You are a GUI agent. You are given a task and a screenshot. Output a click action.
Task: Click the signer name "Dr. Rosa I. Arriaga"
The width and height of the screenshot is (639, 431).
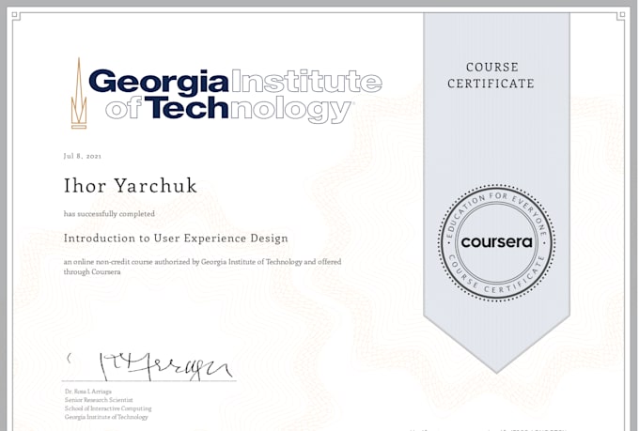[88, 392]
